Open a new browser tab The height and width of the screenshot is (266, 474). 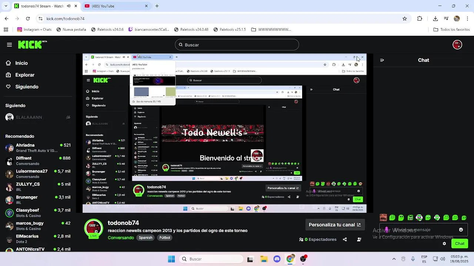(x=157, y=6)
